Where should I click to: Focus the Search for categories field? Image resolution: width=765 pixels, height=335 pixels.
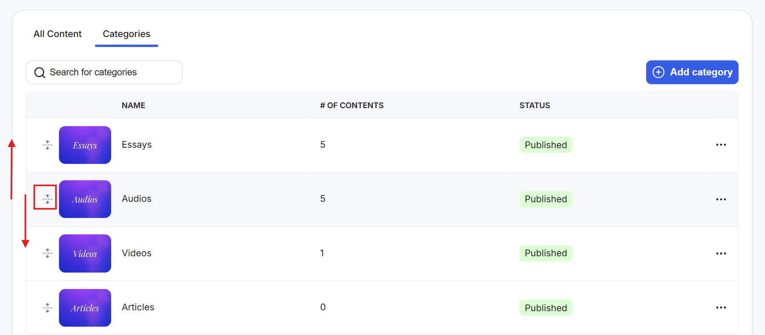tap(104, 72)
